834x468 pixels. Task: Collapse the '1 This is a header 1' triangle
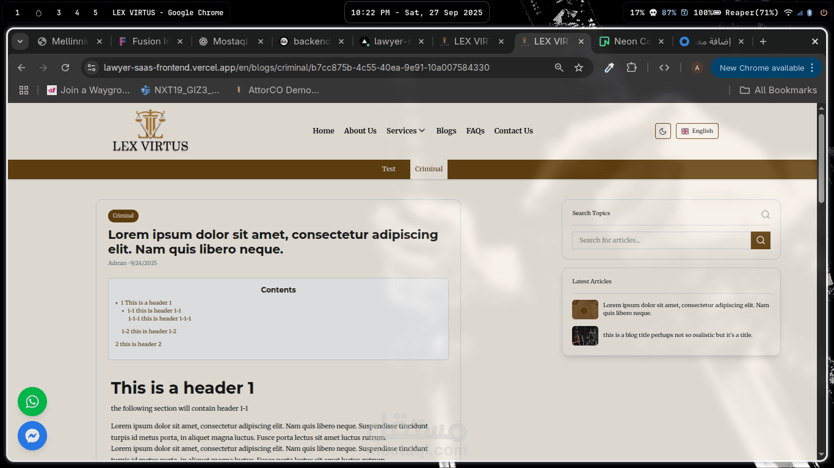[117, 303]
